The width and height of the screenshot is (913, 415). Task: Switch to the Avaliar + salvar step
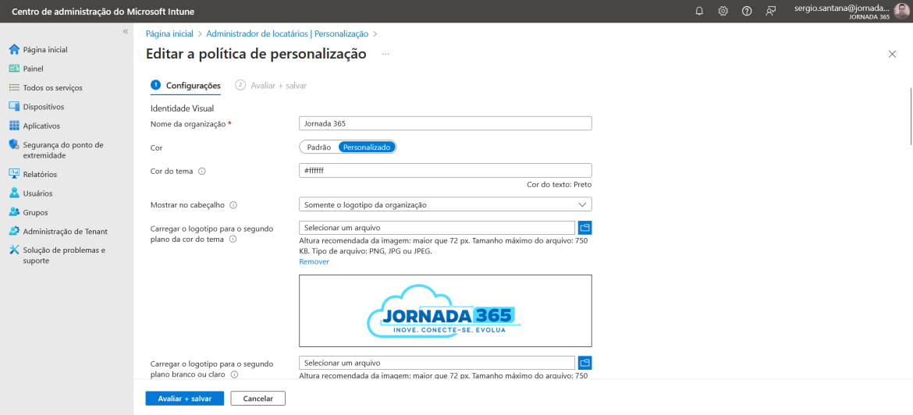272,85
